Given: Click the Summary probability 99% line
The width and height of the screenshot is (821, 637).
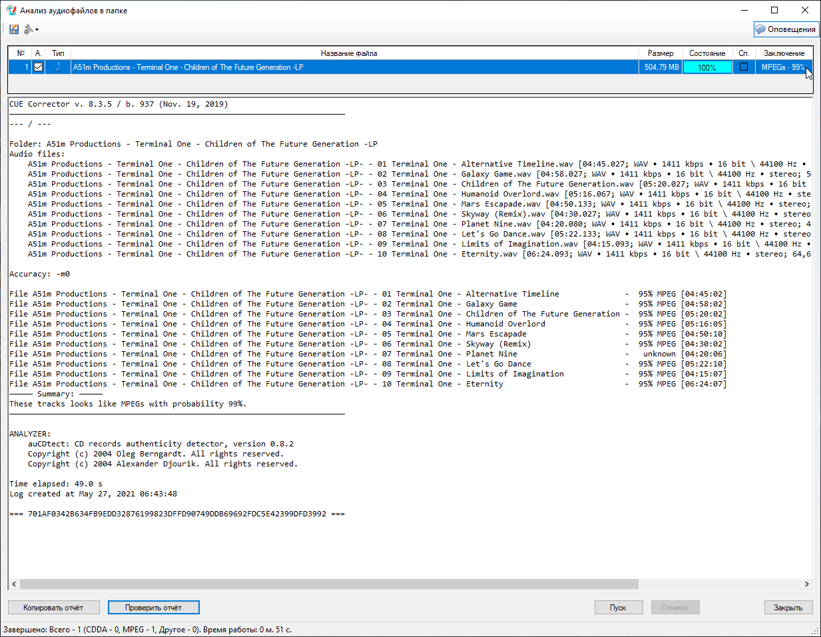Looking at the screenshot, I should [x=128, y=404].
